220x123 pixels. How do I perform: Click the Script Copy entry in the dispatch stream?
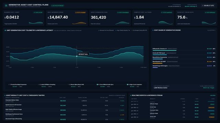[x=153, y=107]
